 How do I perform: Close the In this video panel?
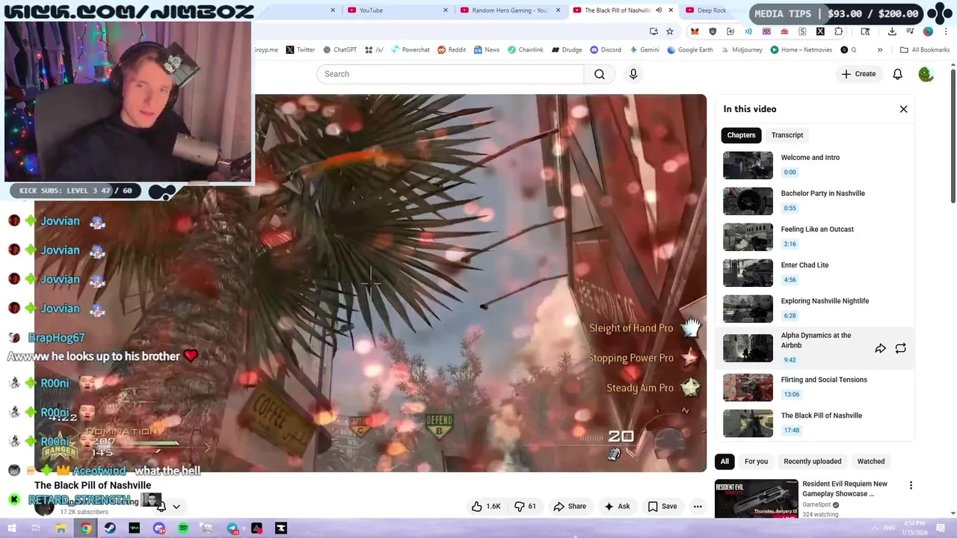[x=903, y=109]
